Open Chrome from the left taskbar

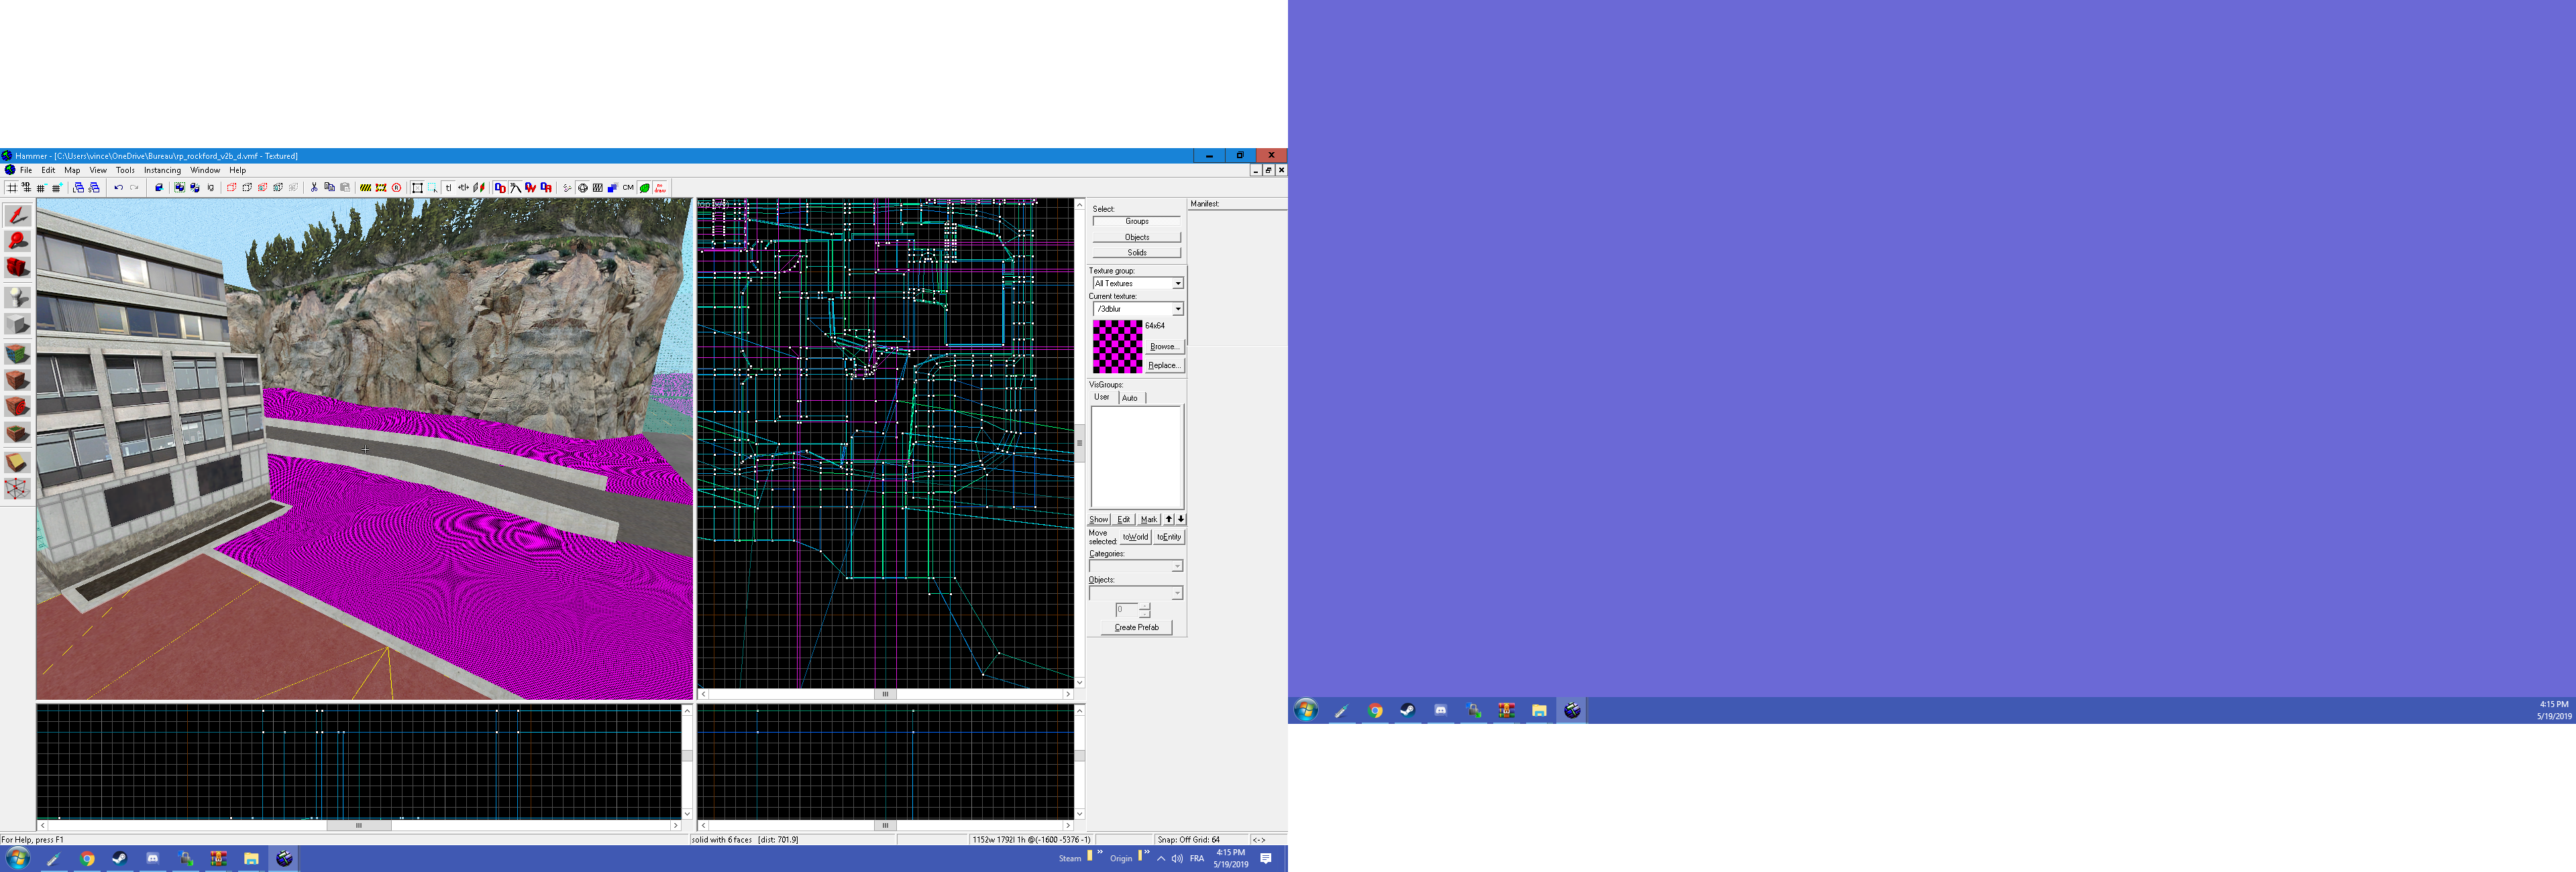pyautogui.click(x=87, y=859)
